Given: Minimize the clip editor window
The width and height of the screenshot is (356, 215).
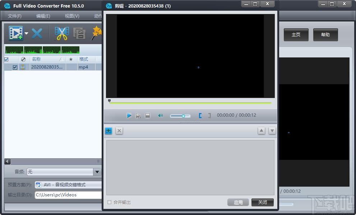Looking at the screenshot, I should [246, 4].
